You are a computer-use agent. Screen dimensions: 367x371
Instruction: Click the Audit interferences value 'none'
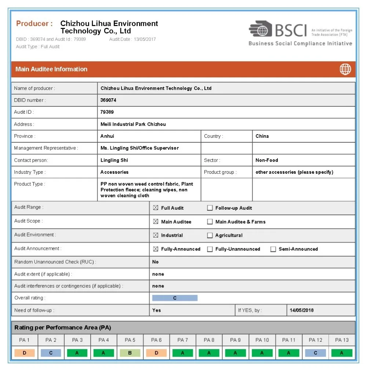(158, 286)
